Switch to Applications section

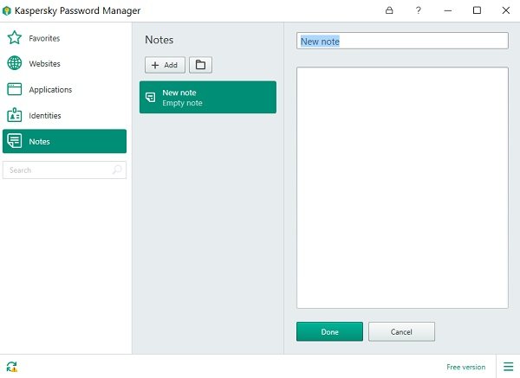pyautogui.click(x=50, y=90)
